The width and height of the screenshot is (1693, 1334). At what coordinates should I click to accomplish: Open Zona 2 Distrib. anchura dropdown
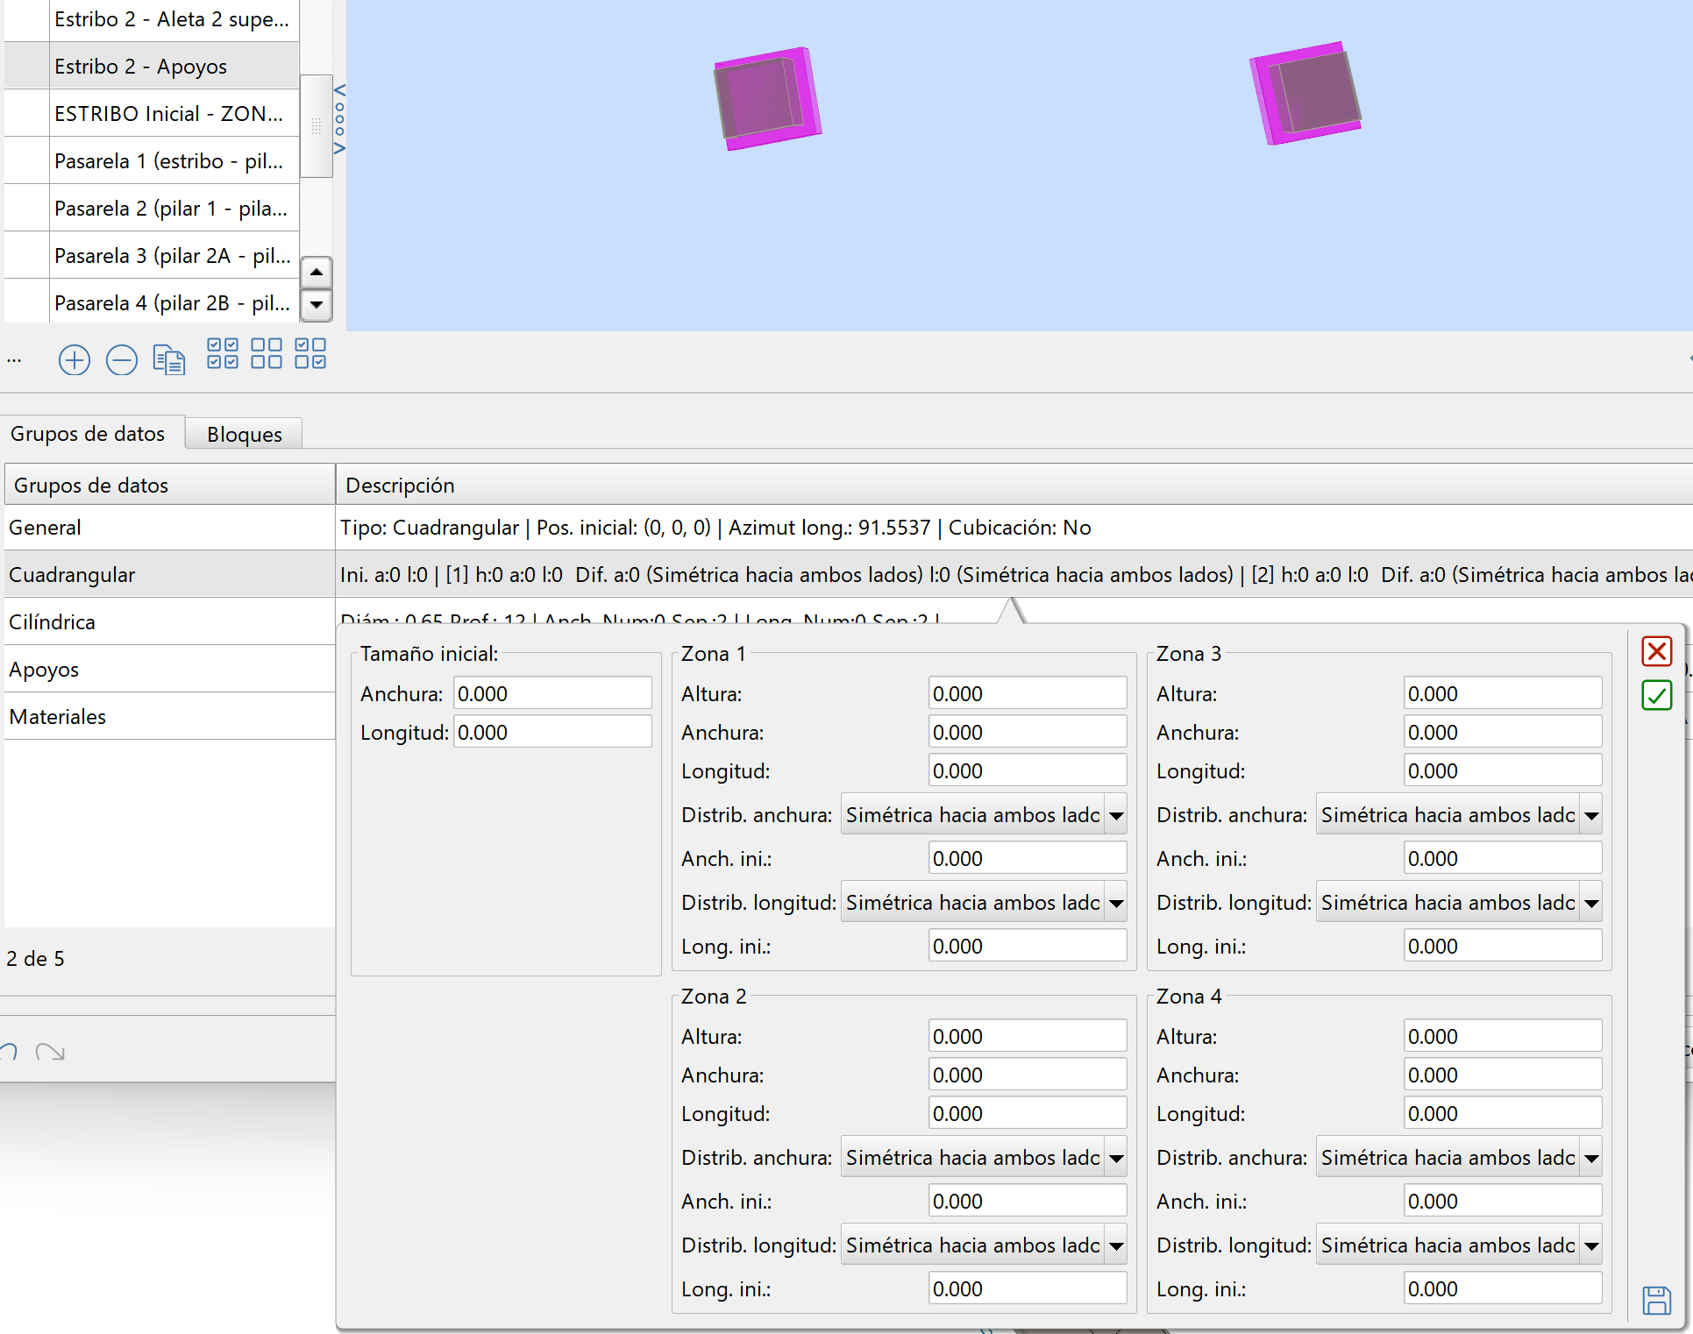click(x=1116, y=1158)
